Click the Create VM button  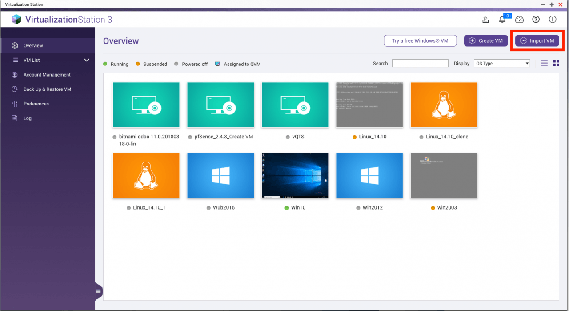coord(486,41)
